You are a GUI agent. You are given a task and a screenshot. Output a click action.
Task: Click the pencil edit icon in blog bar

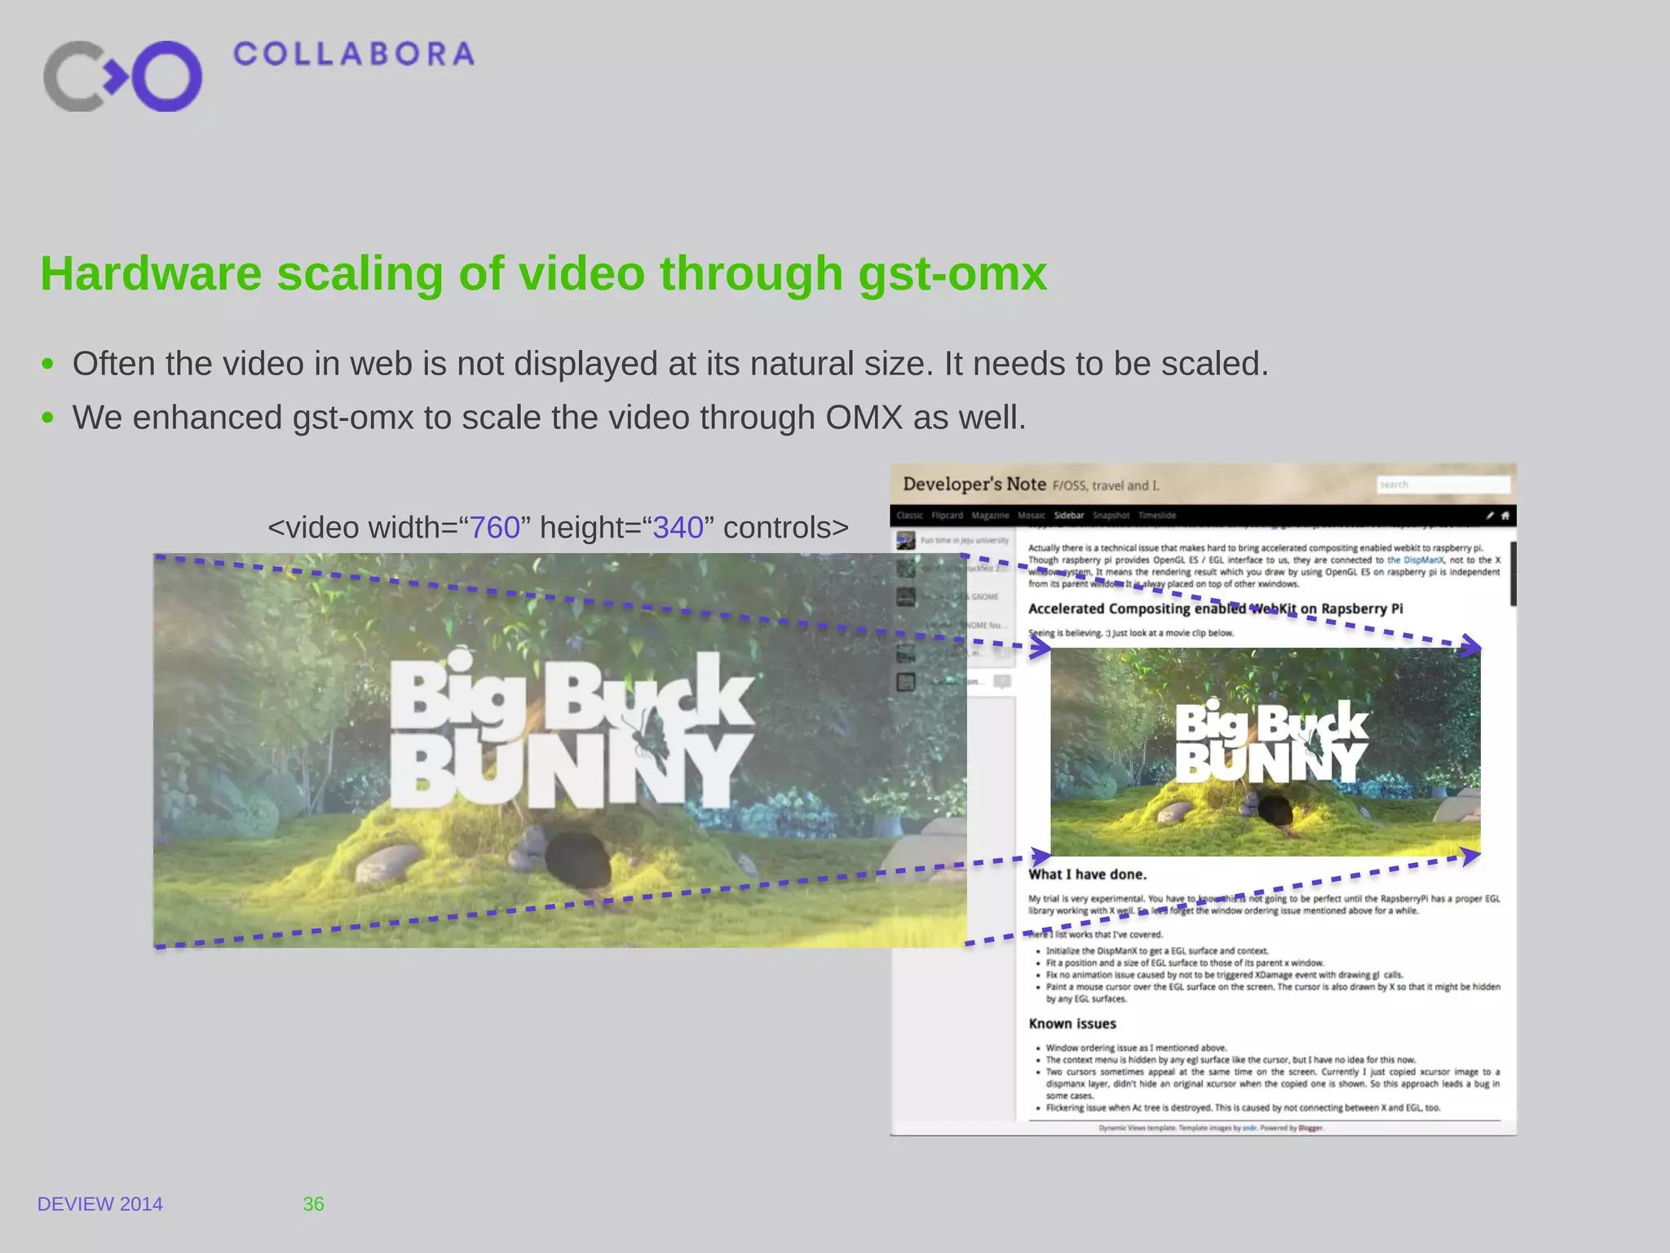point(1490,516)
